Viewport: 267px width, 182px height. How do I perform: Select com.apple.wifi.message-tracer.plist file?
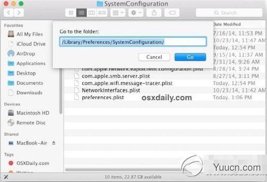click(127, 83)
